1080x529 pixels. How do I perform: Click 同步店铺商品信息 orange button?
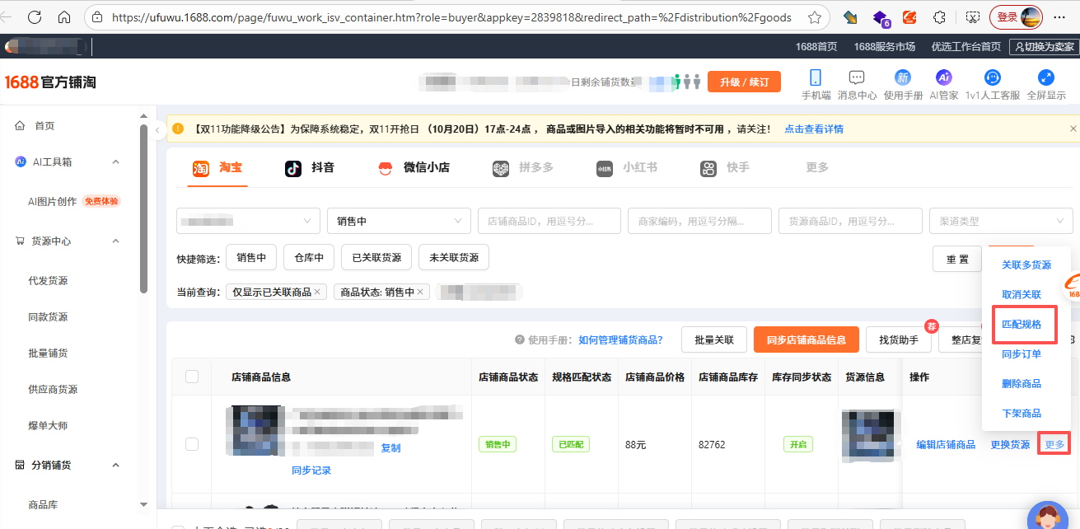coord(806,339)
